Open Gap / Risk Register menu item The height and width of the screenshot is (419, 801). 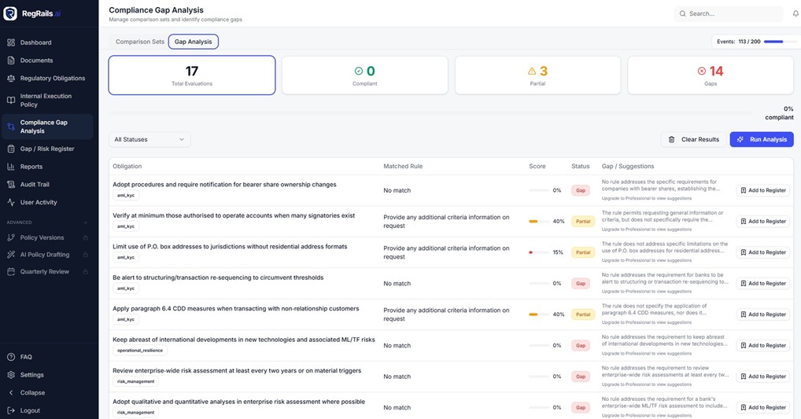[46, 149]
